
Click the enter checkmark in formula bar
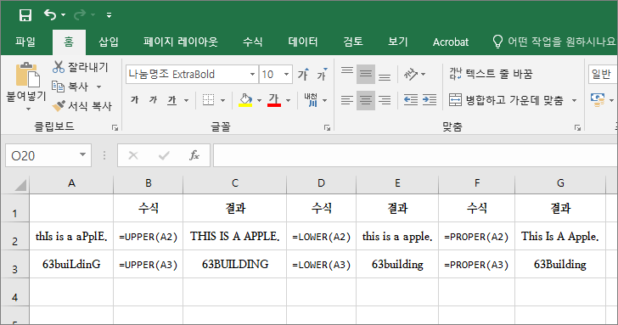[x=164, y=155]
